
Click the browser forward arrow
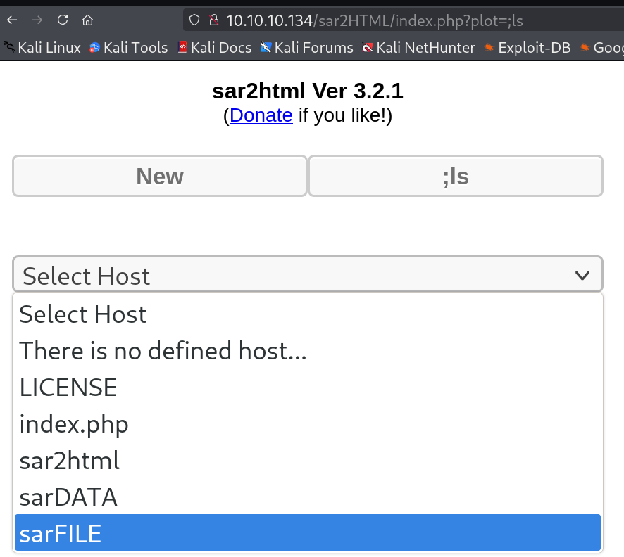[37, 20]
